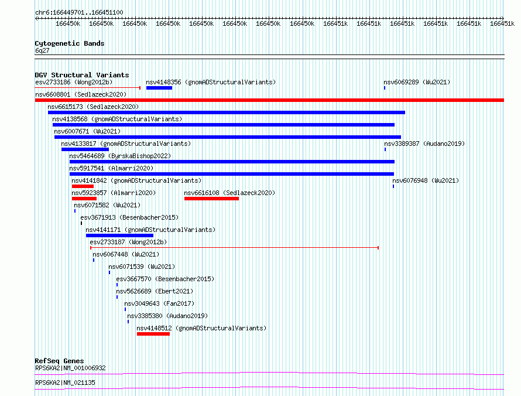Select the nsv4141842 red bar
521x396 pixels.
coord(83,186)
